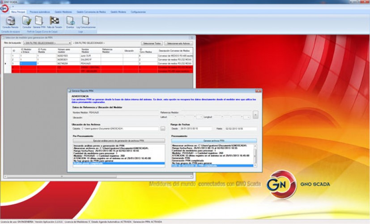Go to the Gestión Medidores tab
This screenshot has width=370, height=224.
[63, 12]
